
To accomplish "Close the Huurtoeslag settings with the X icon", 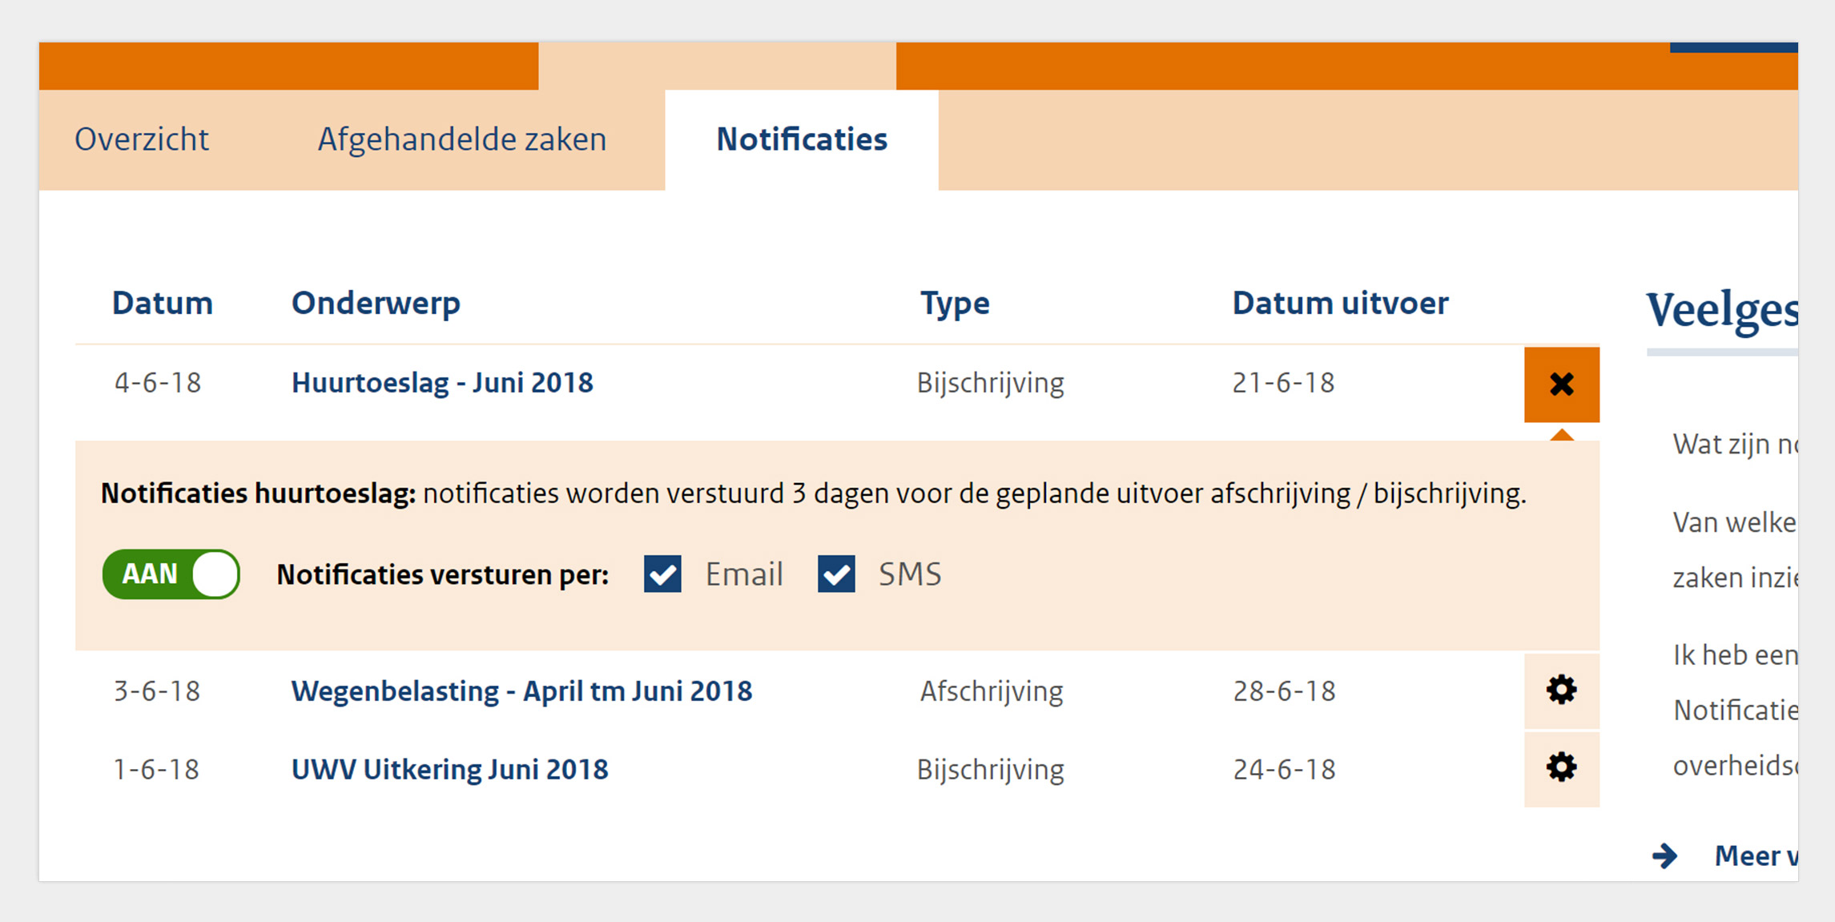I will tap(1561, 385).
